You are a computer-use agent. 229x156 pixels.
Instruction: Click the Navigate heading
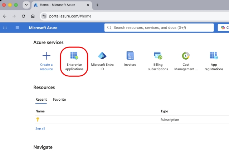43,147
